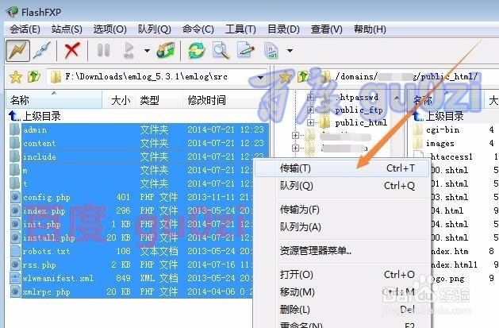Choose 移动(M) in the context menu
This screenshot has height=328, width=499.
(x=342, y=292)
